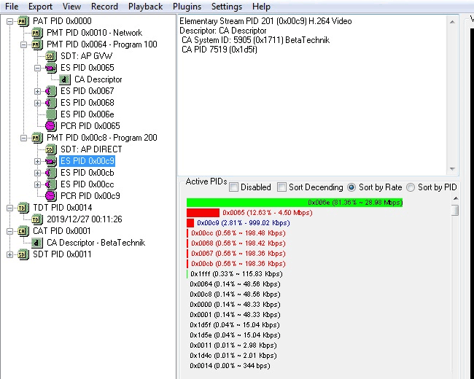This screenshot has width=474, height=379.
Task: Select the SDT: AP GVW icon
Action: (x=51, y=56)
